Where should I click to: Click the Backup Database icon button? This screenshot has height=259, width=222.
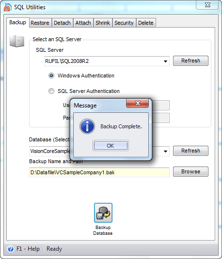coord(103,213)
